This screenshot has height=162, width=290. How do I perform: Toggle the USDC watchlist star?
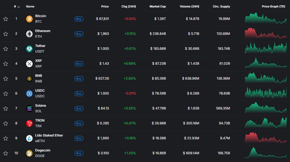point(6,94)
